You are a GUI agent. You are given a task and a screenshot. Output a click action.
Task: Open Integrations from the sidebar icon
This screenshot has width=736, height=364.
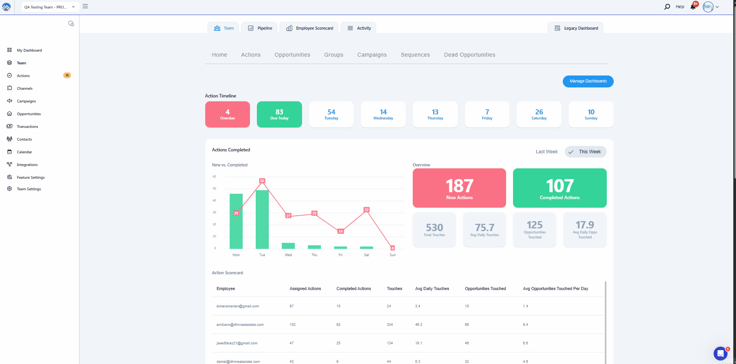click(10, 164)
